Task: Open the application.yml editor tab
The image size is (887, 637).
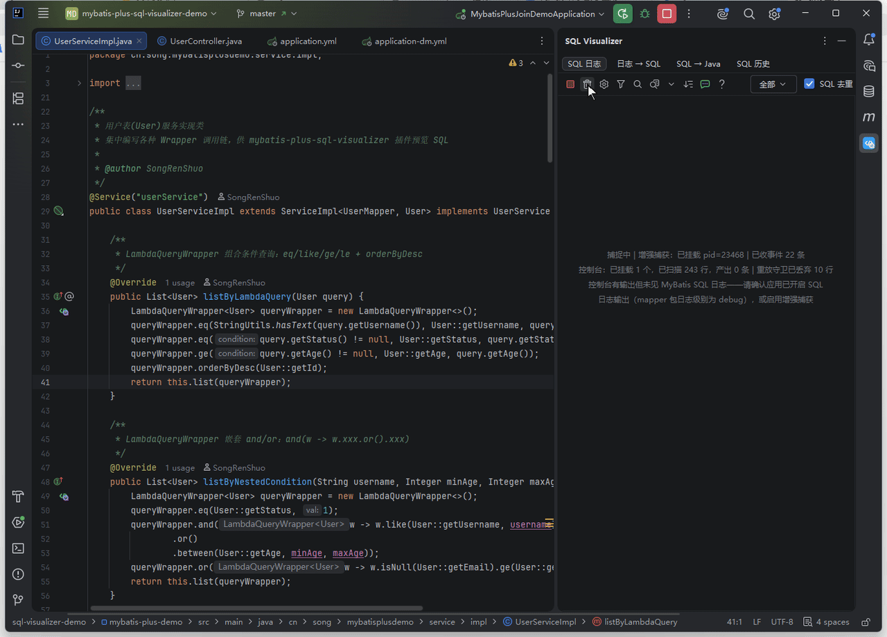Action: click(x=301, y=42)
